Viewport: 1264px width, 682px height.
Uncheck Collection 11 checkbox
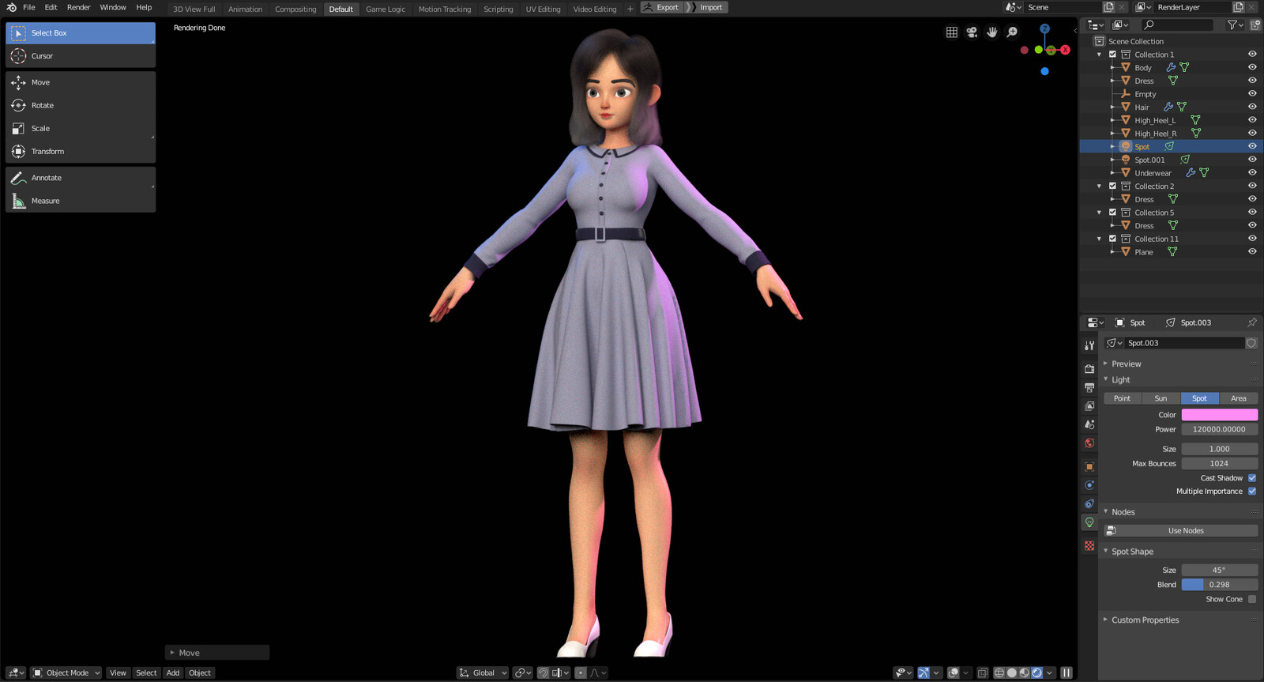click(1112, 239)
